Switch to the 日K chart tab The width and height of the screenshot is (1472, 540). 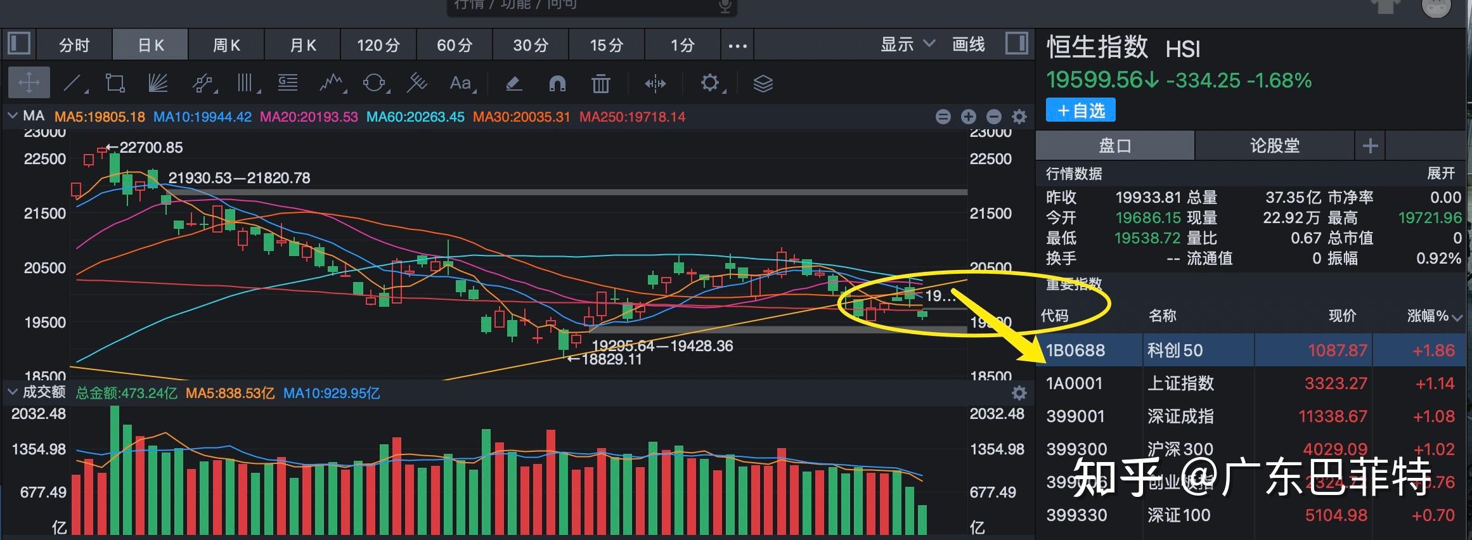(150, 46)
